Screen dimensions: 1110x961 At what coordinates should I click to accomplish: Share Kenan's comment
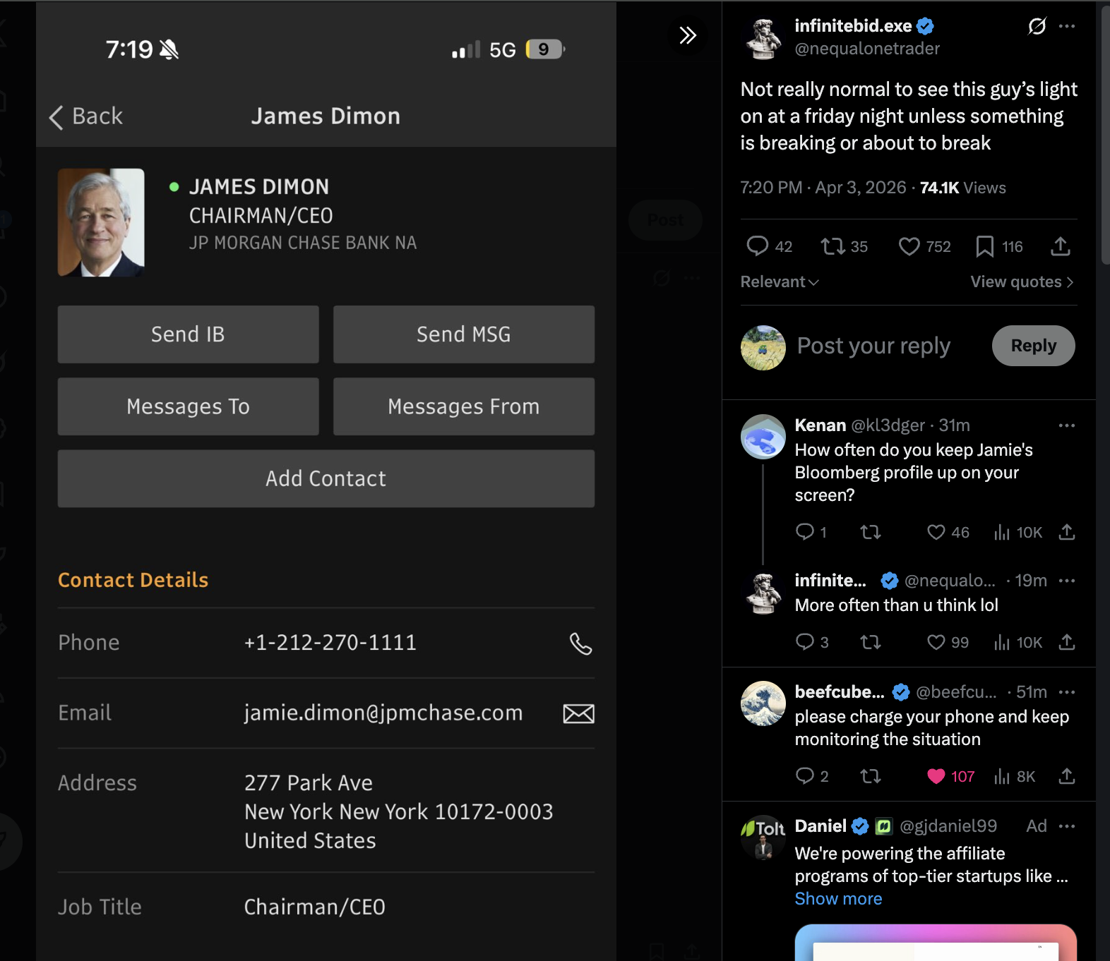click(1067, 532)
